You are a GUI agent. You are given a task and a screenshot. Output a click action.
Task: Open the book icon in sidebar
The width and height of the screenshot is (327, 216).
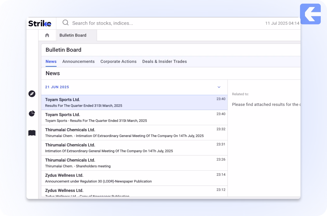point(32,133)
